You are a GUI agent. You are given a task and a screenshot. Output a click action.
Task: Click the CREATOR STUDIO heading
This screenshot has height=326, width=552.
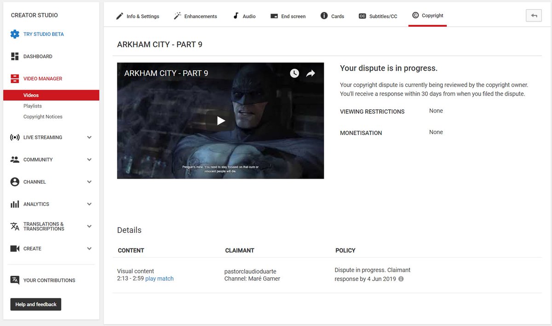click(x=34, y=15)
